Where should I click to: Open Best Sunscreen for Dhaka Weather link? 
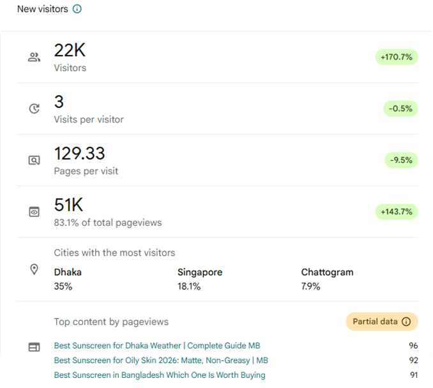click(157, 345)
